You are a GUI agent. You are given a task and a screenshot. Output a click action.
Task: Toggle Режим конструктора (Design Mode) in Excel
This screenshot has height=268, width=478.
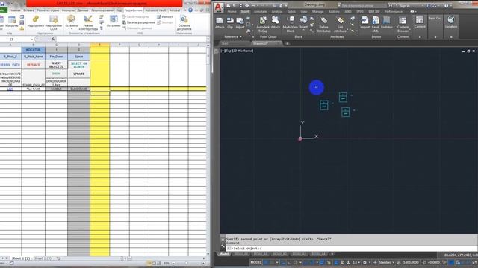[88, 22]
